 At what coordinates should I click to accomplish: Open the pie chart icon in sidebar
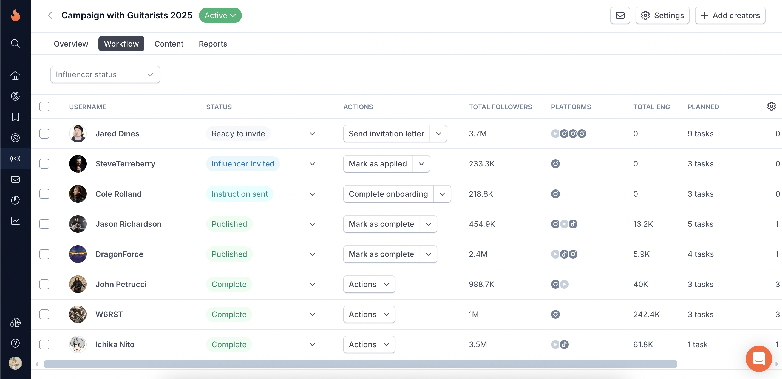point(15,200)
